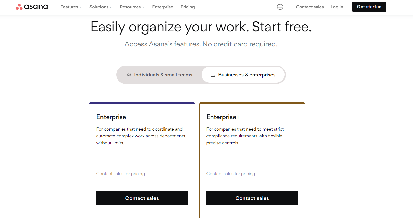Click "Contact sales for pricing" in Enterprise+ card
Screen dimensions: 413x218
[231, 174]
